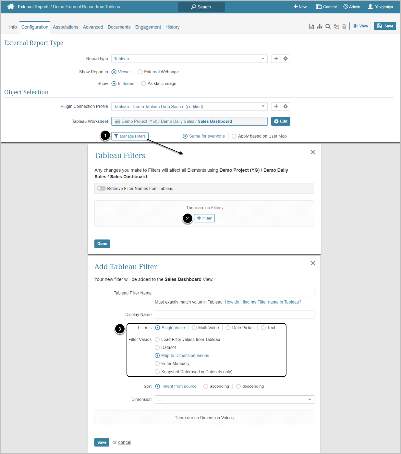Click the +New button in header
The image size is (401, 454).
click(x=301, y=7)
